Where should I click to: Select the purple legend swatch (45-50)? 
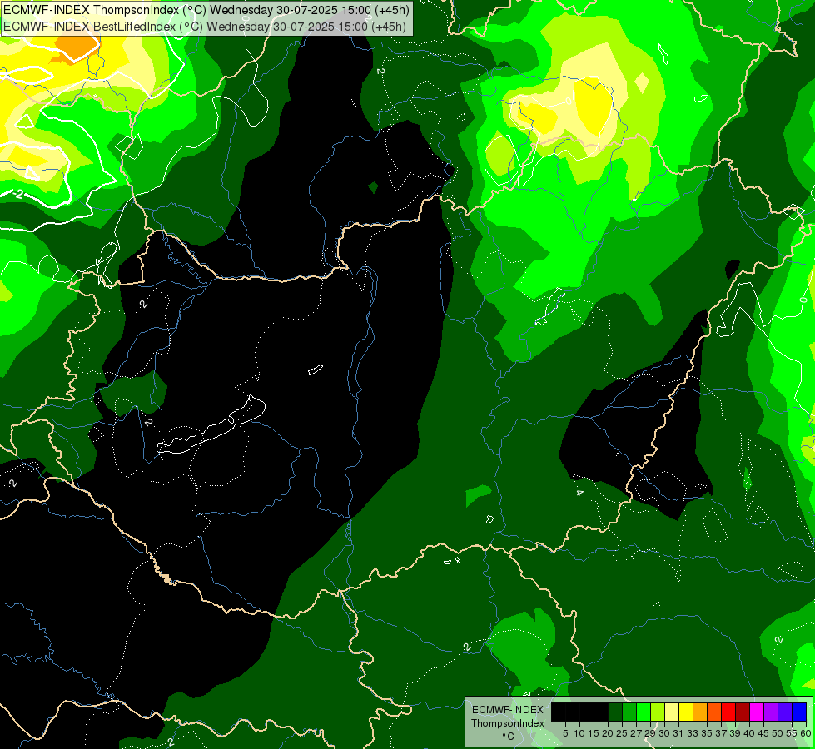coord(771,712)
